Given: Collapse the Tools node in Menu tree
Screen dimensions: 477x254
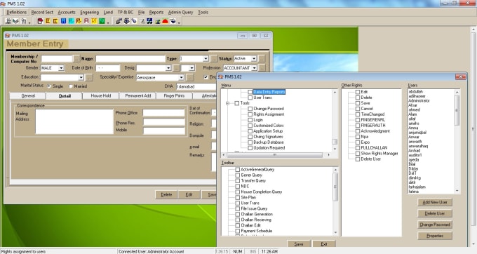Looking at the screenshot, I should [227, 103].
